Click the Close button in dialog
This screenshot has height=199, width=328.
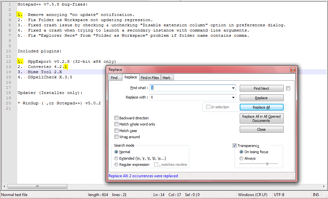(x=262, y=129)
